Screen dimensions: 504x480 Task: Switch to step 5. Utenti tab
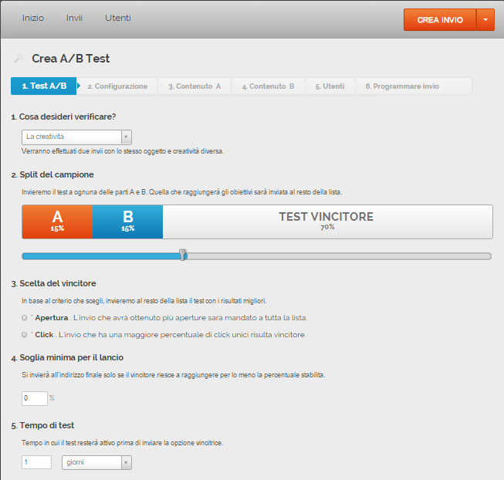[330, 86]
